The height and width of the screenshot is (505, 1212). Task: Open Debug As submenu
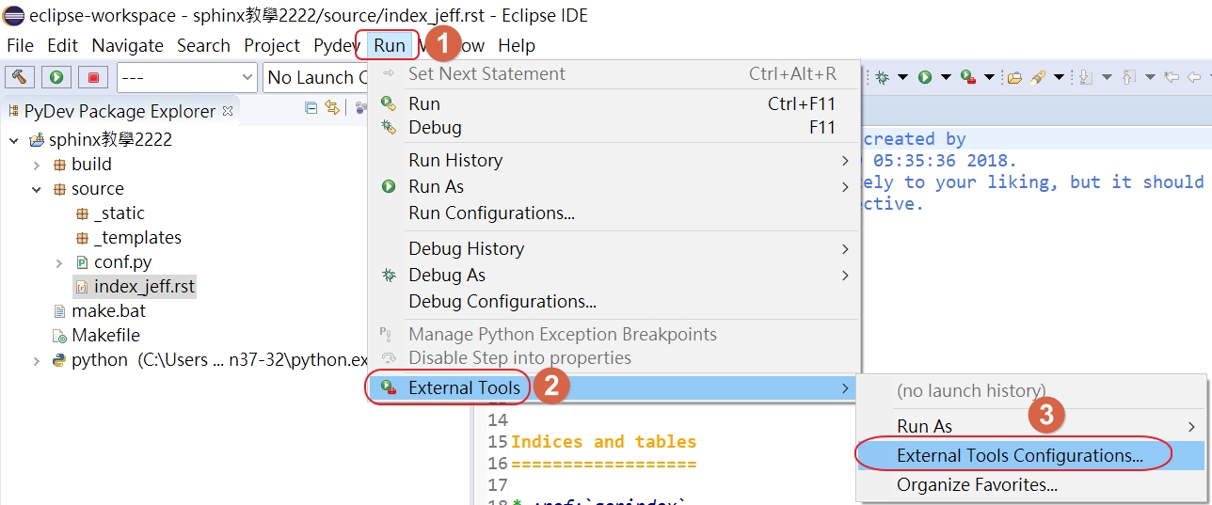click(x=614, y=275)
